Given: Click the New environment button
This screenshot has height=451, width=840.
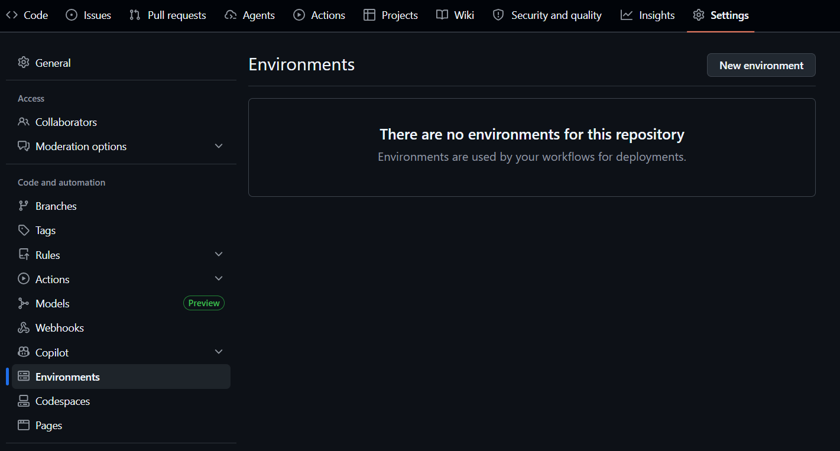Looking at the screenshot, I should (761, 65).
